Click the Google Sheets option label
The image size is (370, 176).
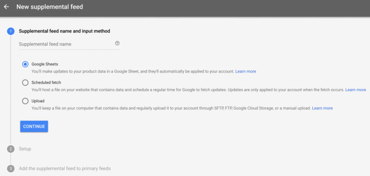tap(45, 64)
